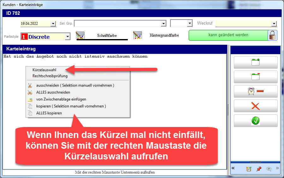Click the speech bubble icon
The height and width of the screenshot is (178, 284).
(269, 169)
